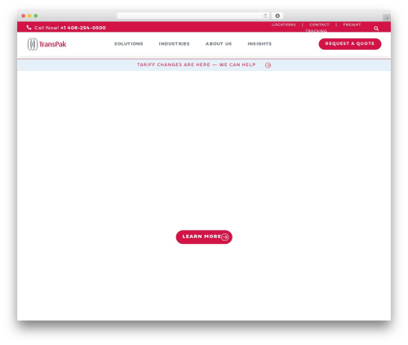Click the phone number +1 408-254-0500
This screenshot has width=408, height=345.
point(83,28)
